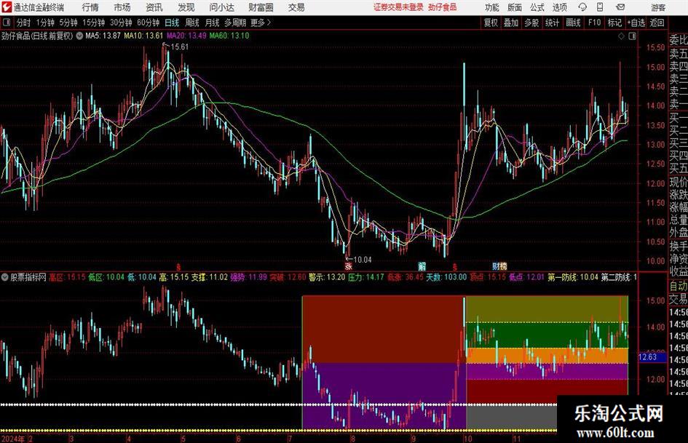Click the 标记 mark toolbar button
The height and width of the screenshot is (443, 688).
click(x=614, y=23)
